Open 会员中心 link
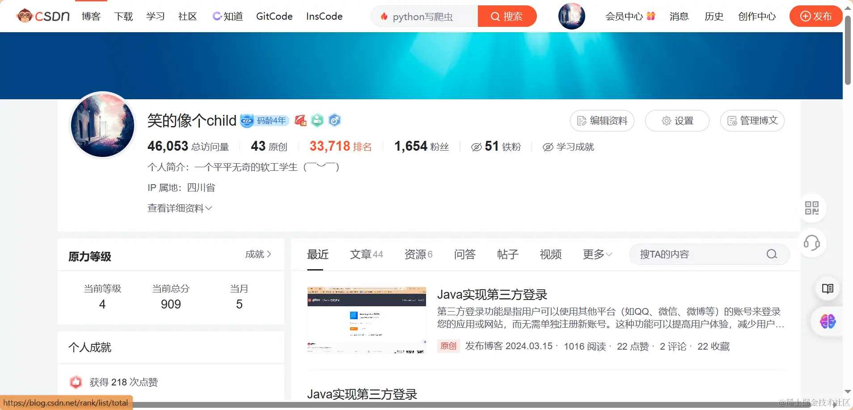 (624, 17)
